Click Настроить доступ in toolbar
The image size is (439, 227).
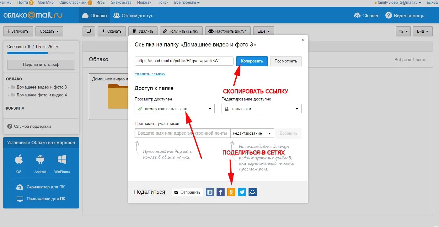coord(228,31)
